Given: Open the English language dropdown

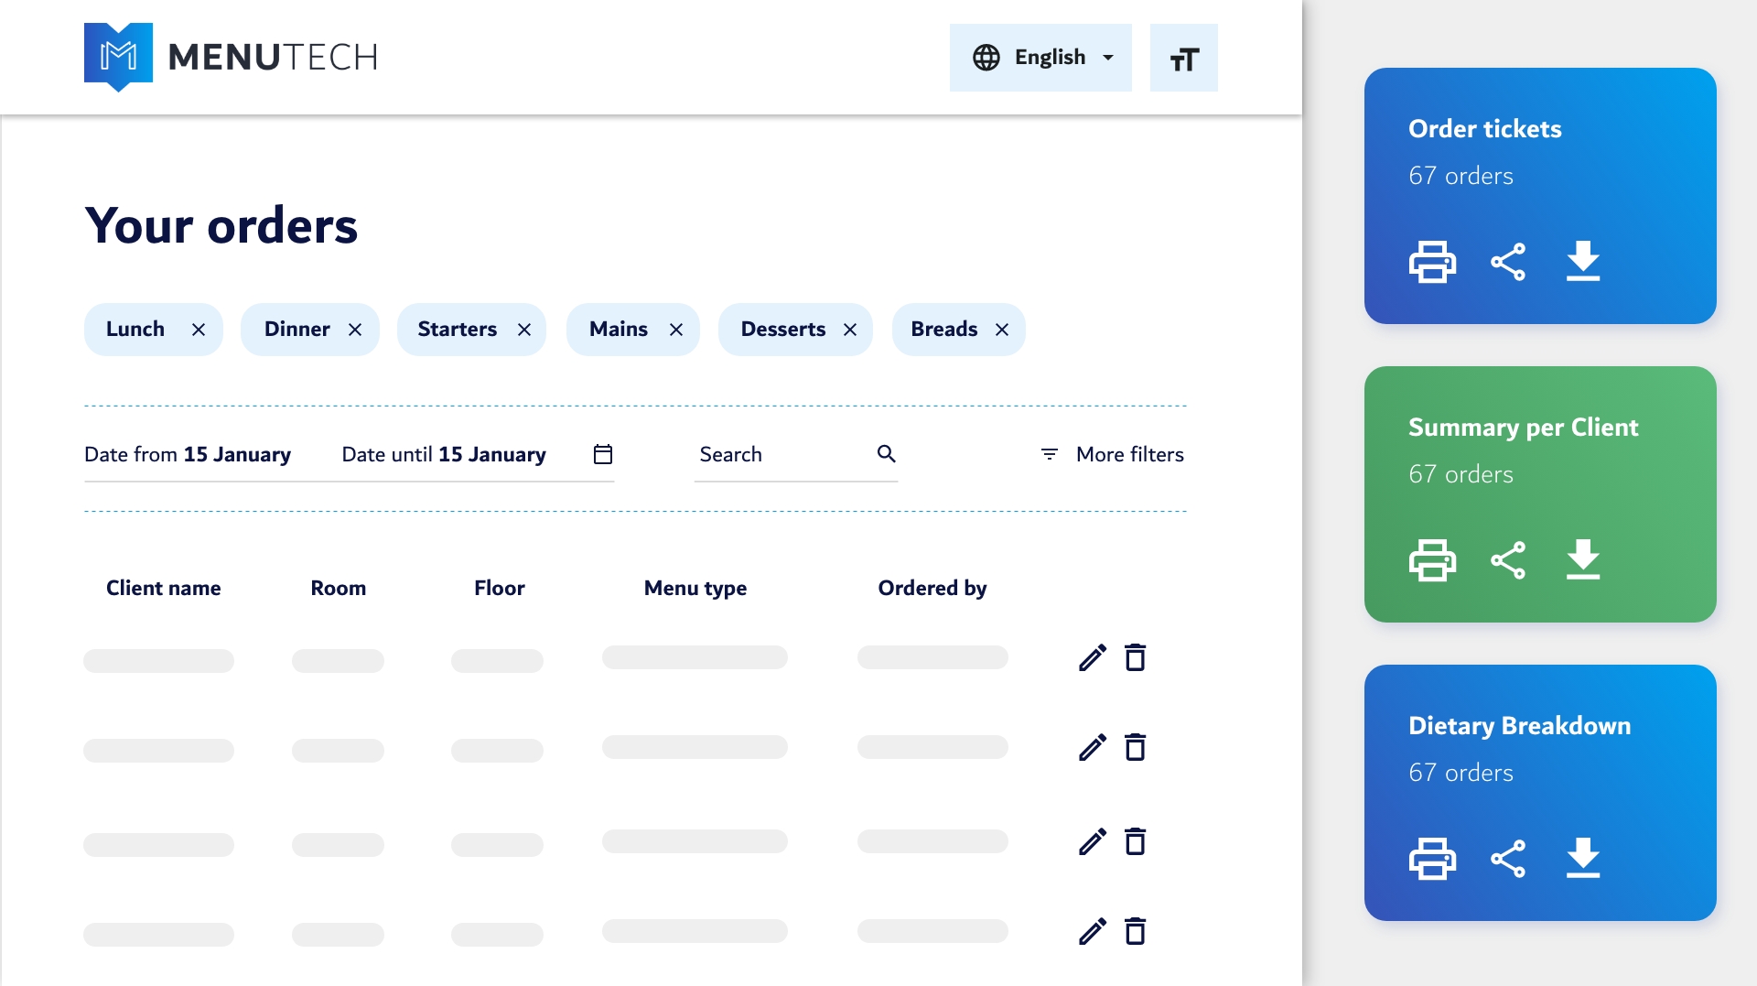Looking at the screenshot, I should point(1040,58).
